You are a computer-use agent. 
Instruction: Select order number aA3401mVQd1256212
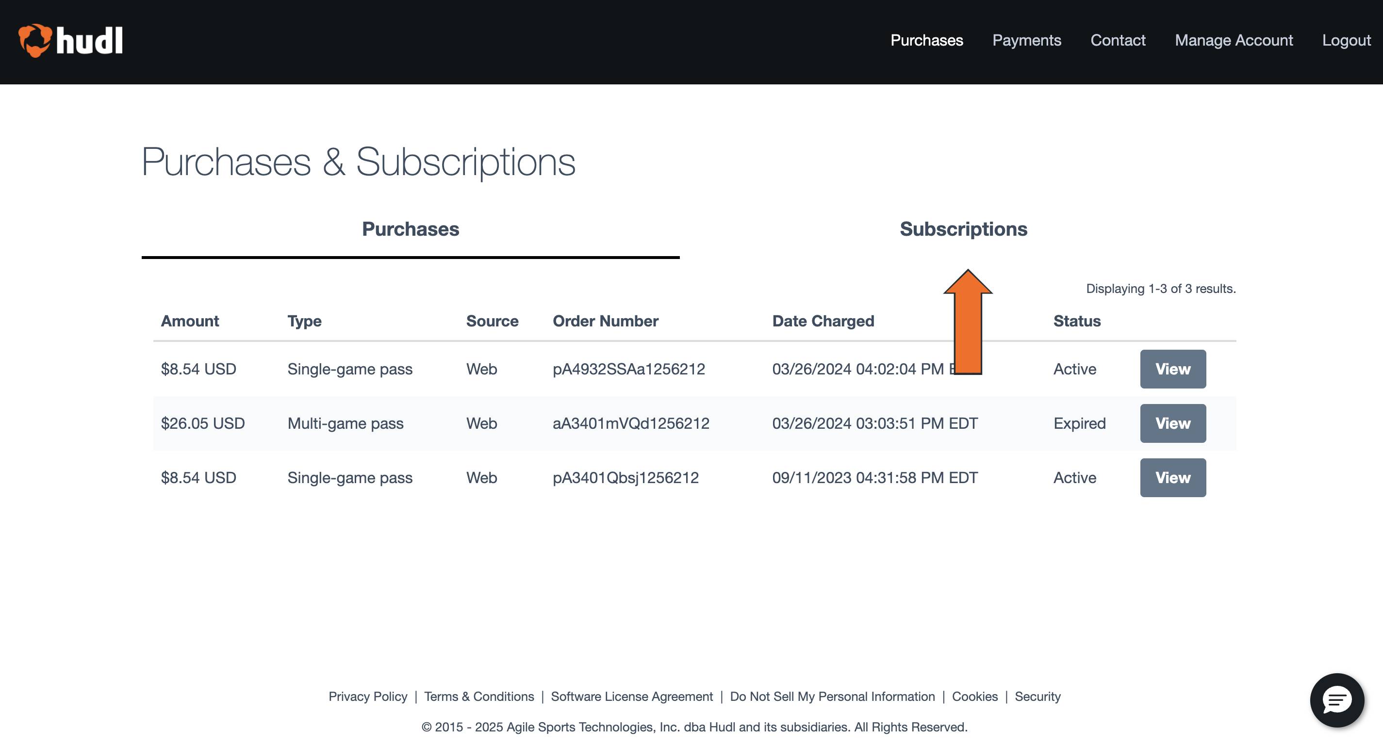tap(631, 423)
